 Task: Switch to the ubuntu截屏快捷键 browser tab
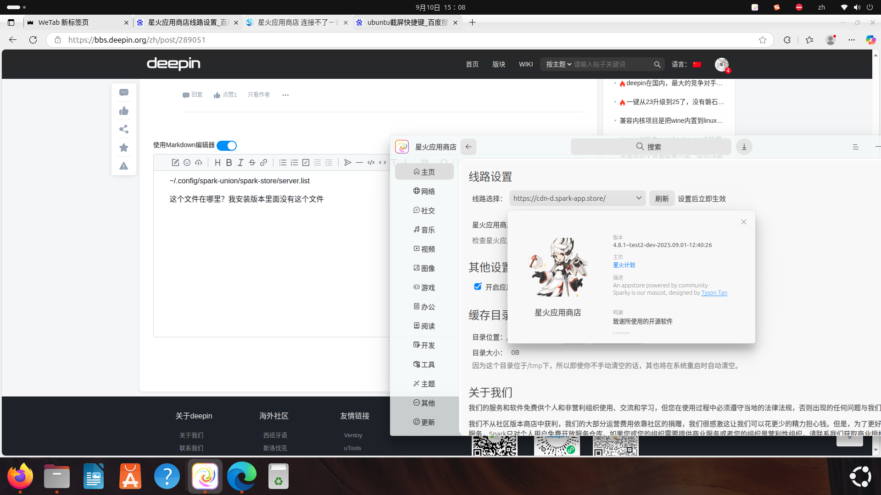pos(407,22)
